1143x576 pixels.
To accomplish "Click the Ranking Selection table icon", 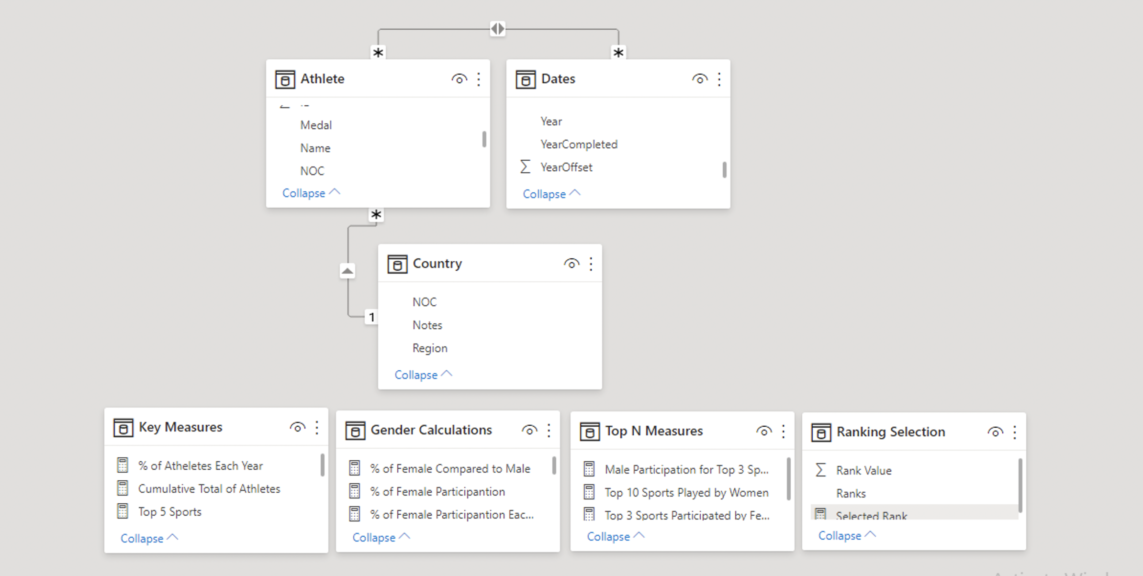I will click(x=821, y=432).
